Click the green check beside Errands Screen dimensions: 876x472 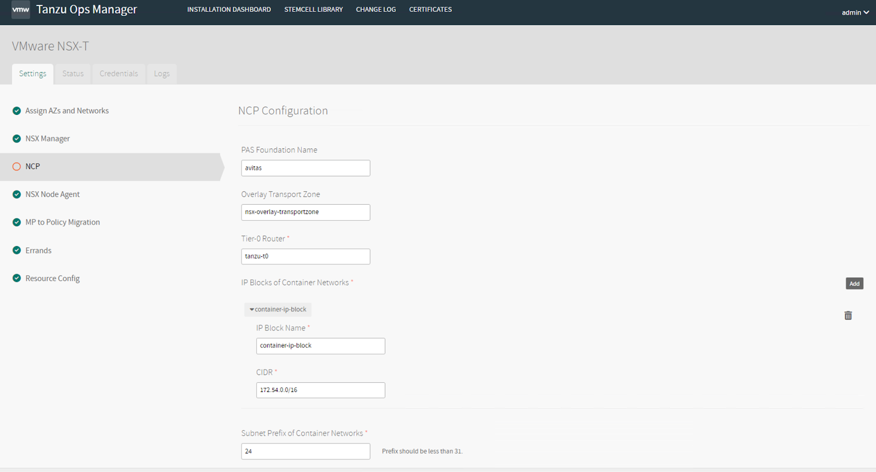[x=16, y=250]
